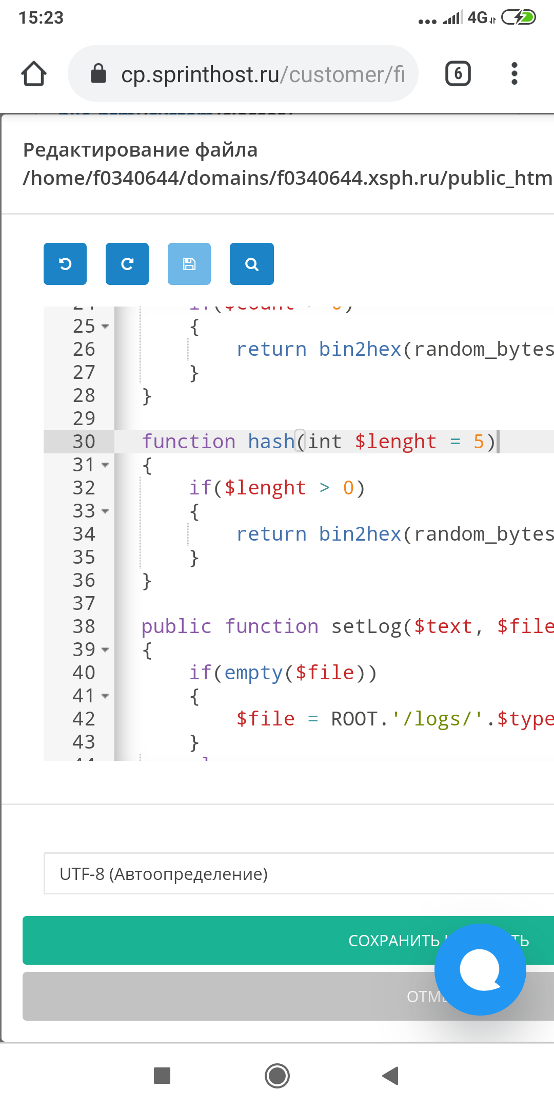554x1109 pixels.
Task: Tap the Android back navigation button
Action: pos(391,1075)
